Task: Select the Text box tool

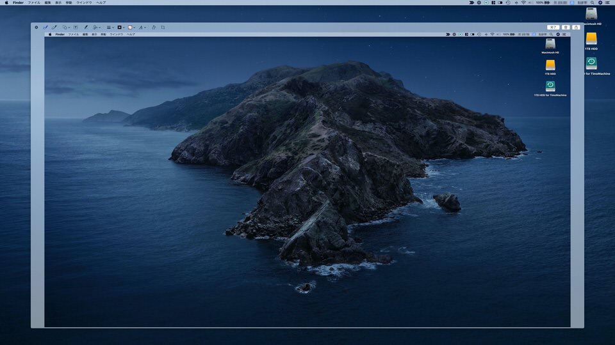Action: tap(76, 27)
